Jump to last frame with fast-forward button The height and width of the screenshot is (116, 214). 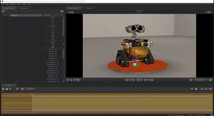(x=152, y=80)
